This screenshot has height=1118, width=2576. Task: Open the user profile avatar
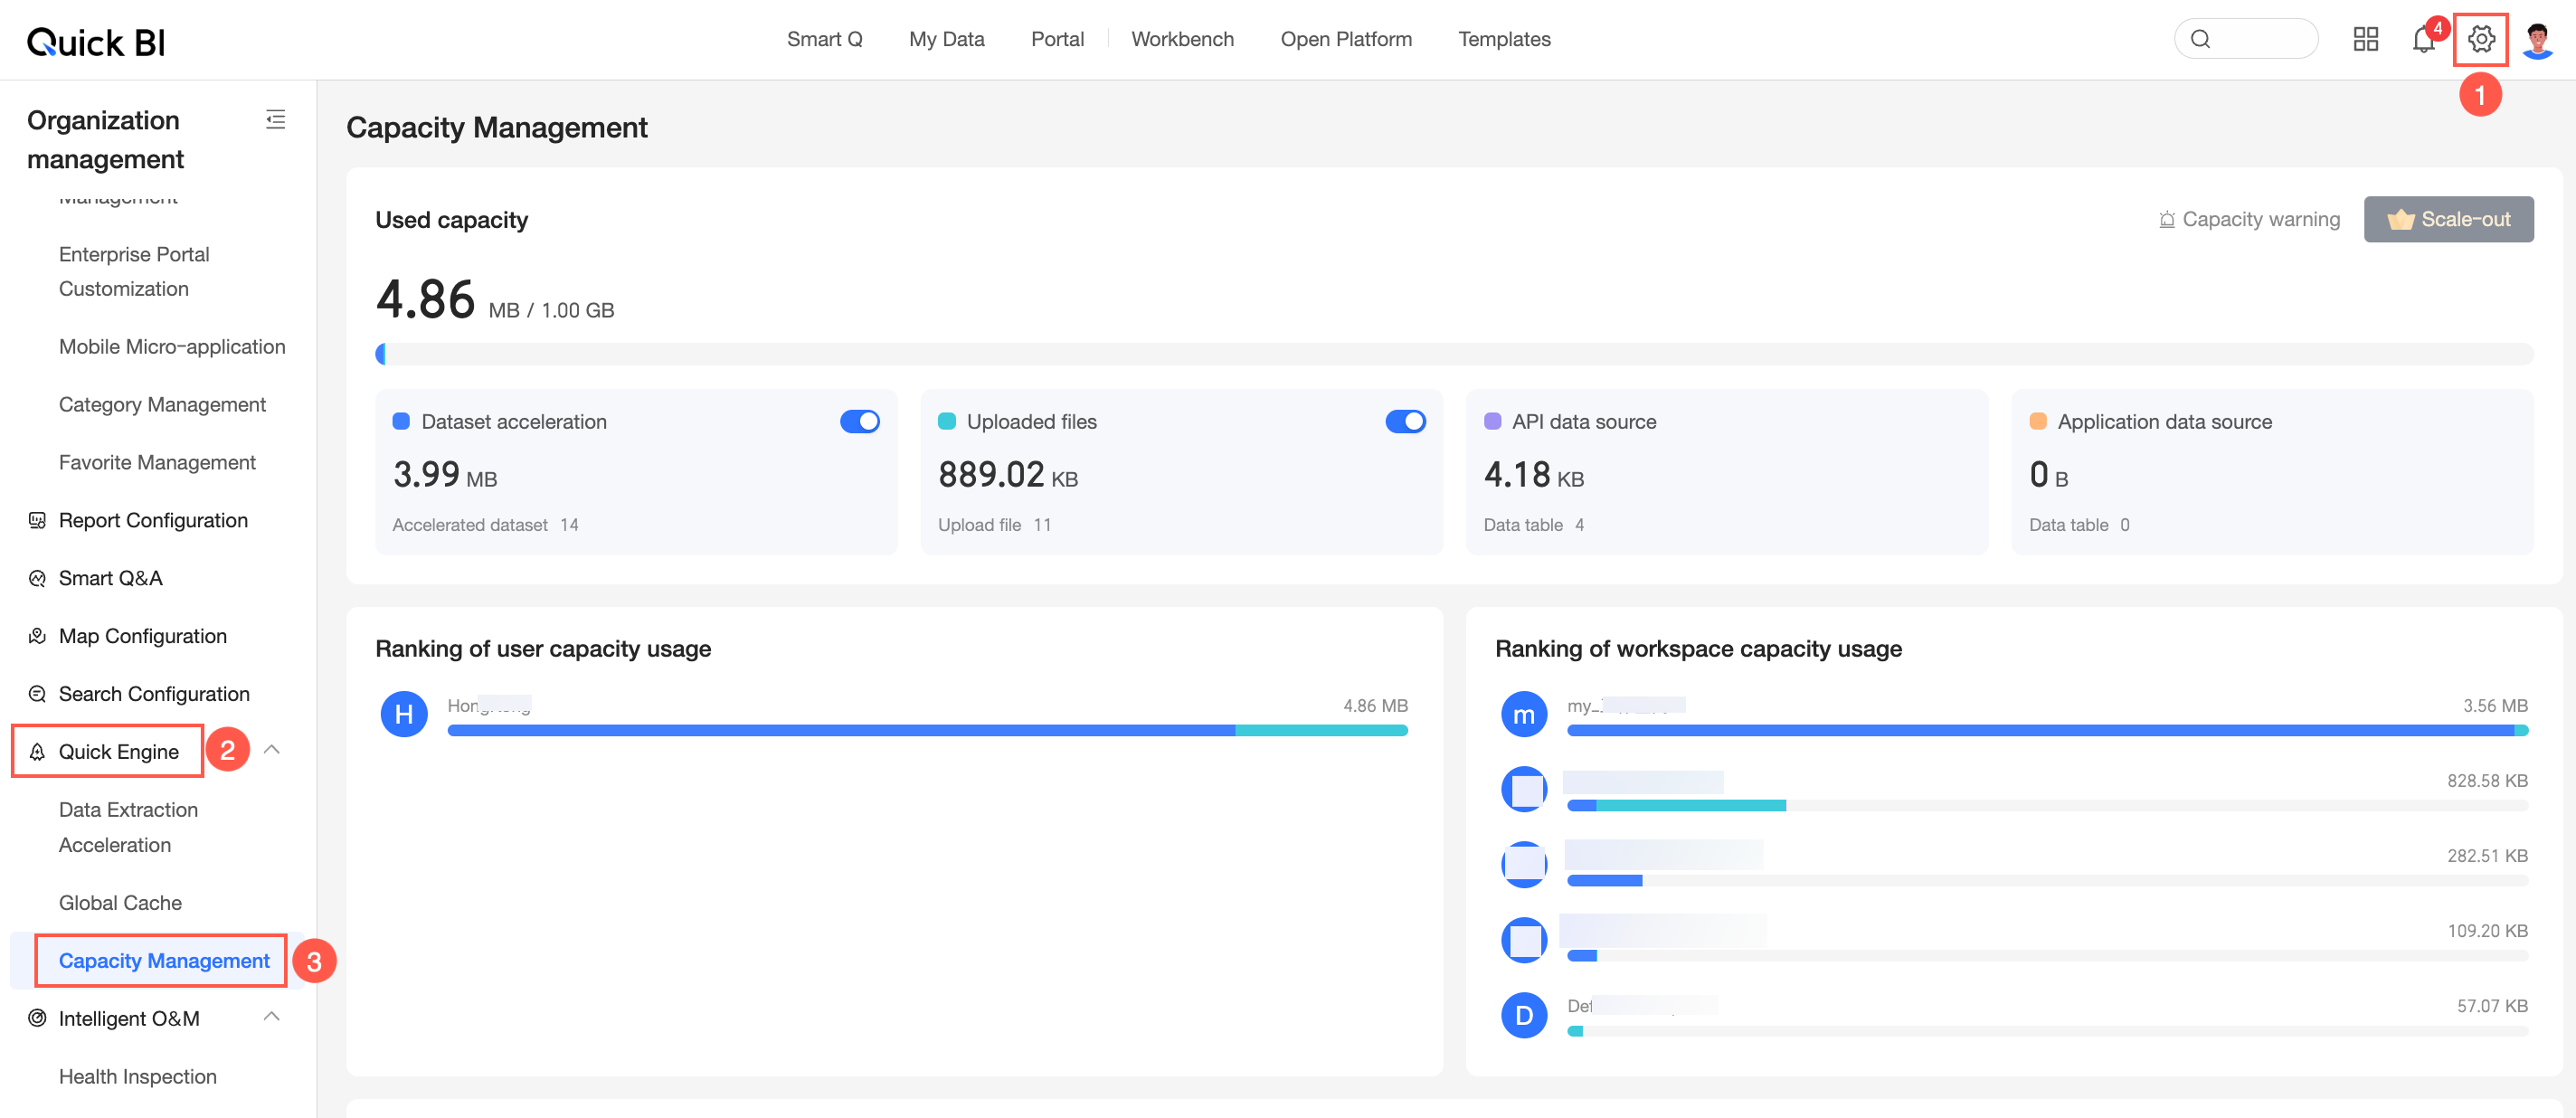tap(2537, 40)
